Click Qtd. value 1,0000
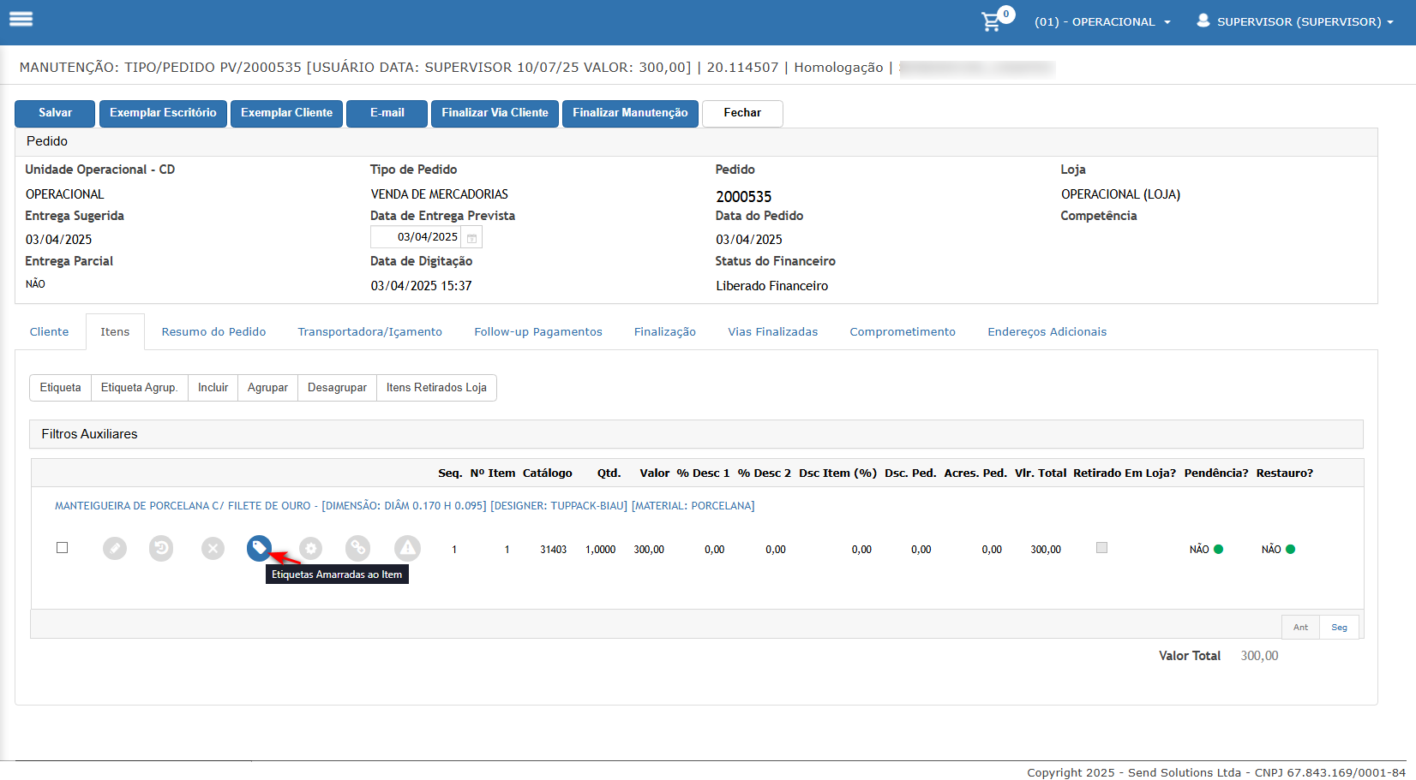 (x=600, y=550)
